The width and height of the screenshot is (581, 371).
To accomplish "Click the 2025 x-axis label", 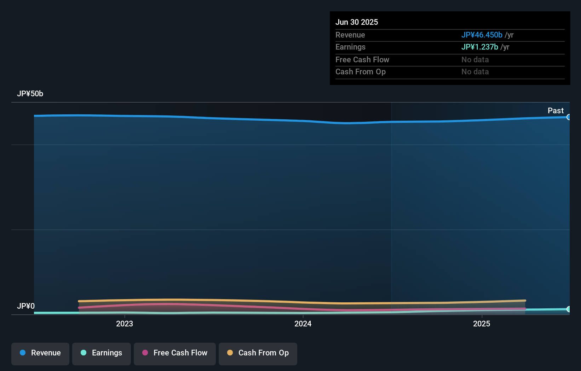I will coord(482,324).
